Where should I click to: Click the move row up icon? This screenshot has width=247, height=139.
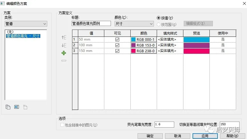pos(64,38)
